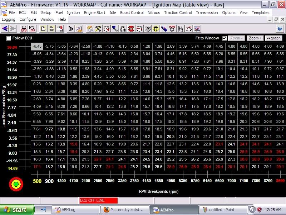Click the logging chart toolbar icon
Viewport: 286px width, 215px height.
pos(197,29)
